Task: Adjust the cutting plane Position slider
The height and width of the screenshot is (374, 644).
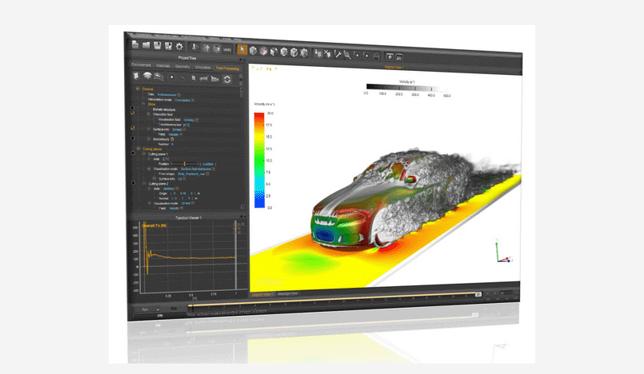Action: [x=184, y=162]
